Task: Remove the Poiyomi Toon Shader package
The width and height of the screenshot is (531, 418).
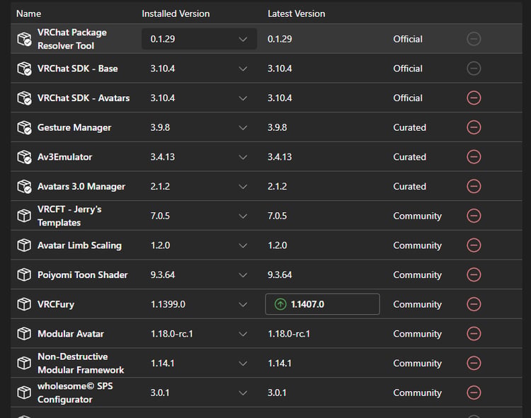Action: tap(474, 274)
